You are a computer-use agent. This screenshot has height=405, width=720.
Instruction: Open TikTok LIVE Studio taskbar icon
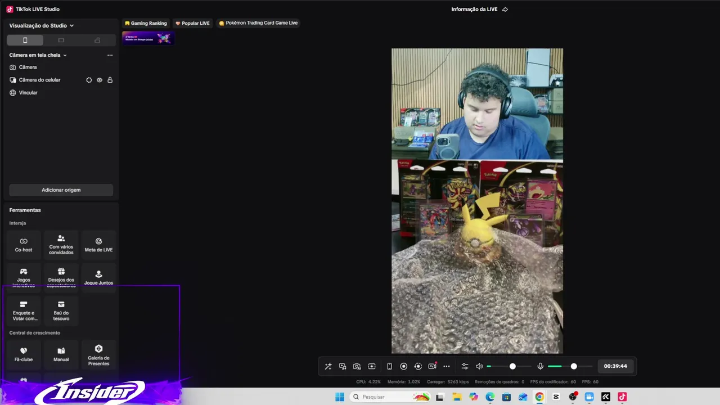point(622,397)
